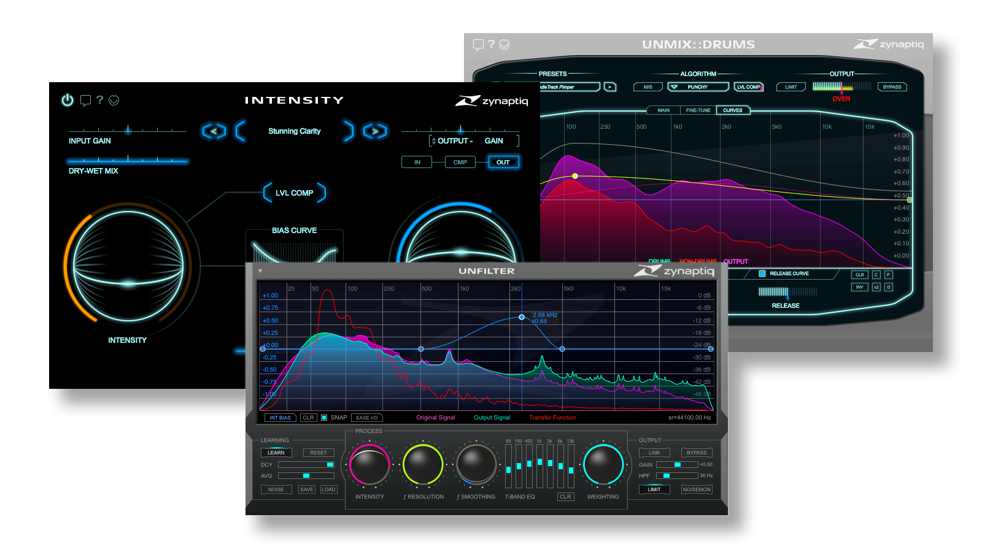Screen dimensions: 982x552
Task: Toggle LINK in the UNFILTER output section
Action: [654, 453]
